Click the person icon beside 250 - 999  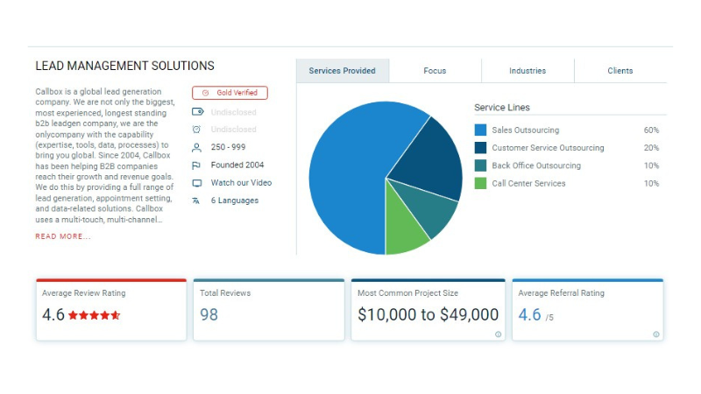(x=196, y=147)
